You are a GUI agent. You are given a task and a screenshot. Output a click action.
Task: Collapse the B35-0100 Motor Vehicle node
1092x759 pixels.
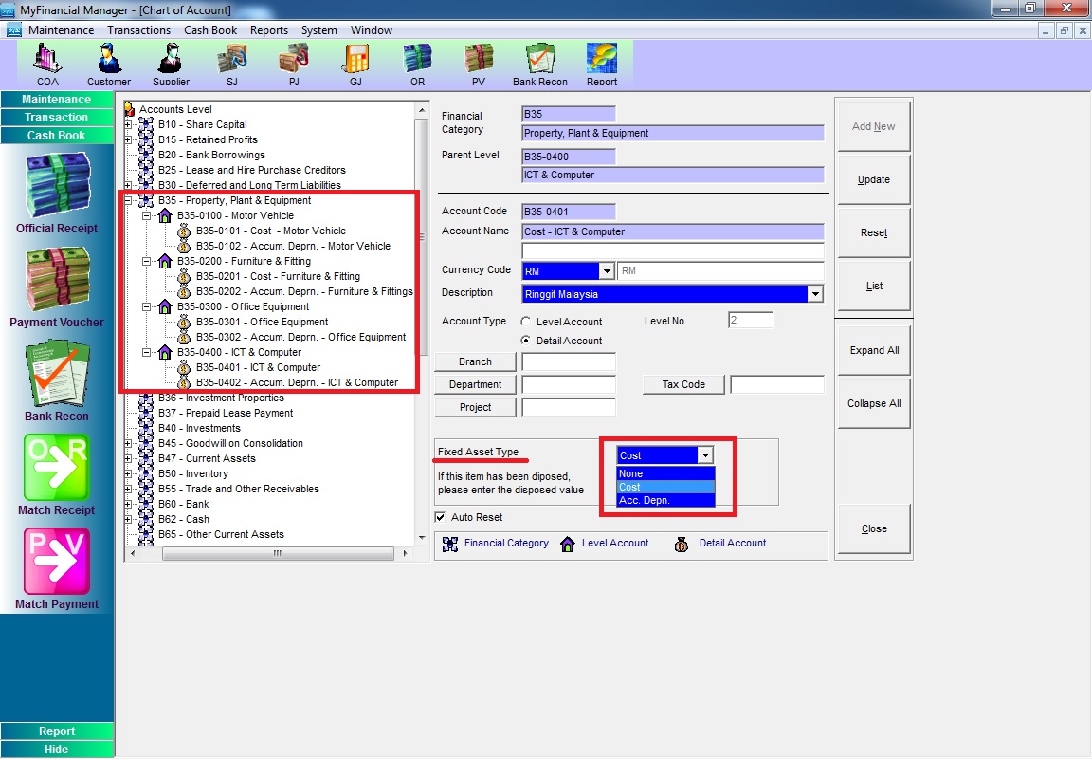click(147, 215)
